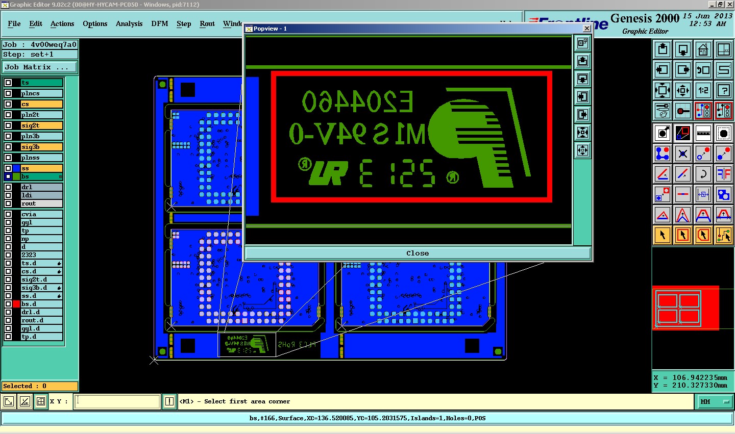Click the question mark help icon
Screen dimensions: 735x434
[x=724, y=90]
